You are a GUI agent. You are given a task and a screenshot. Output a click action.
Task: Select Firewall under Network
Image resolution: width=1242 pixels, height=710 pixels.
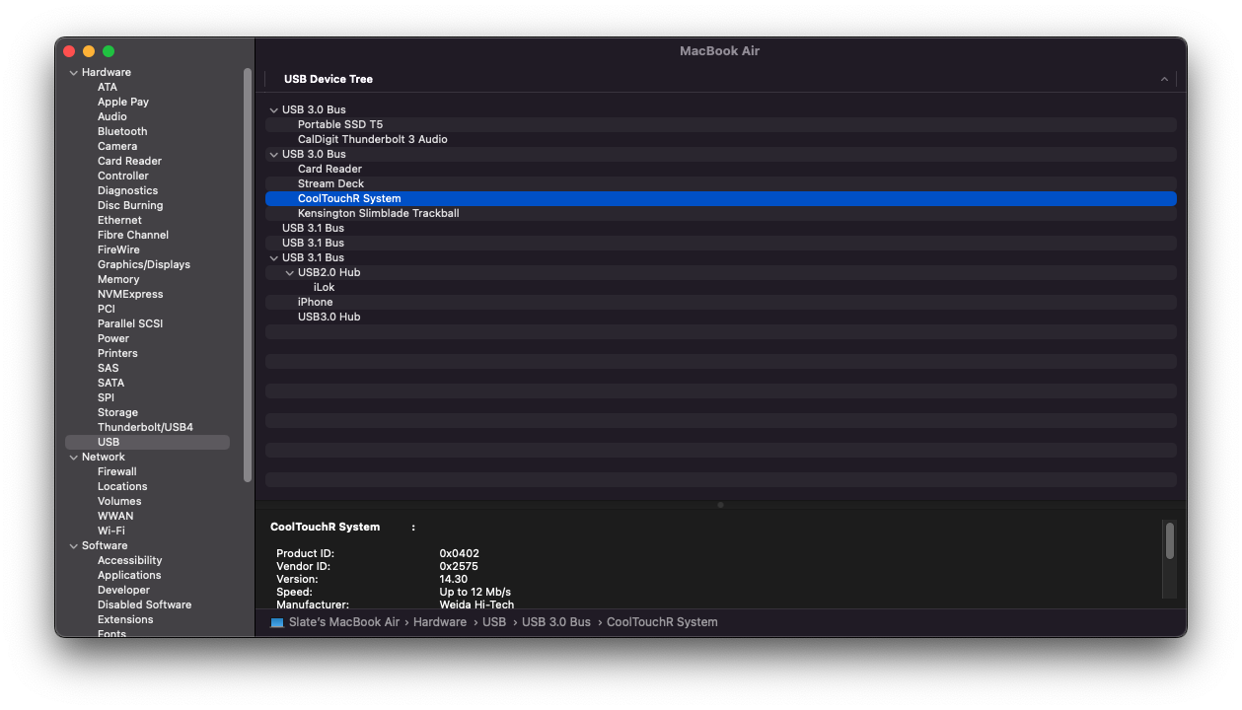pyautogui.click(x=117, y=471)
